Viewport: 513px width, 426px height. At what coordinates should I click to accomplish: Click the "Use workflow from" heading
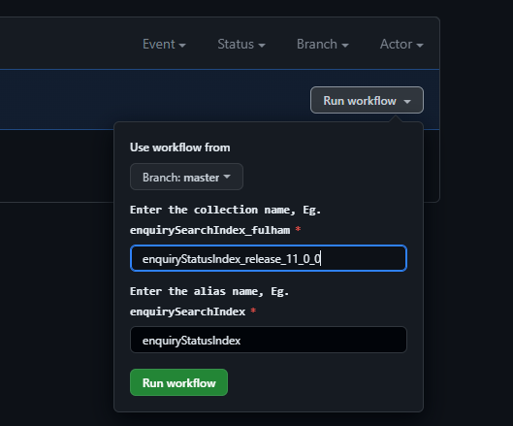click(180, 147)
